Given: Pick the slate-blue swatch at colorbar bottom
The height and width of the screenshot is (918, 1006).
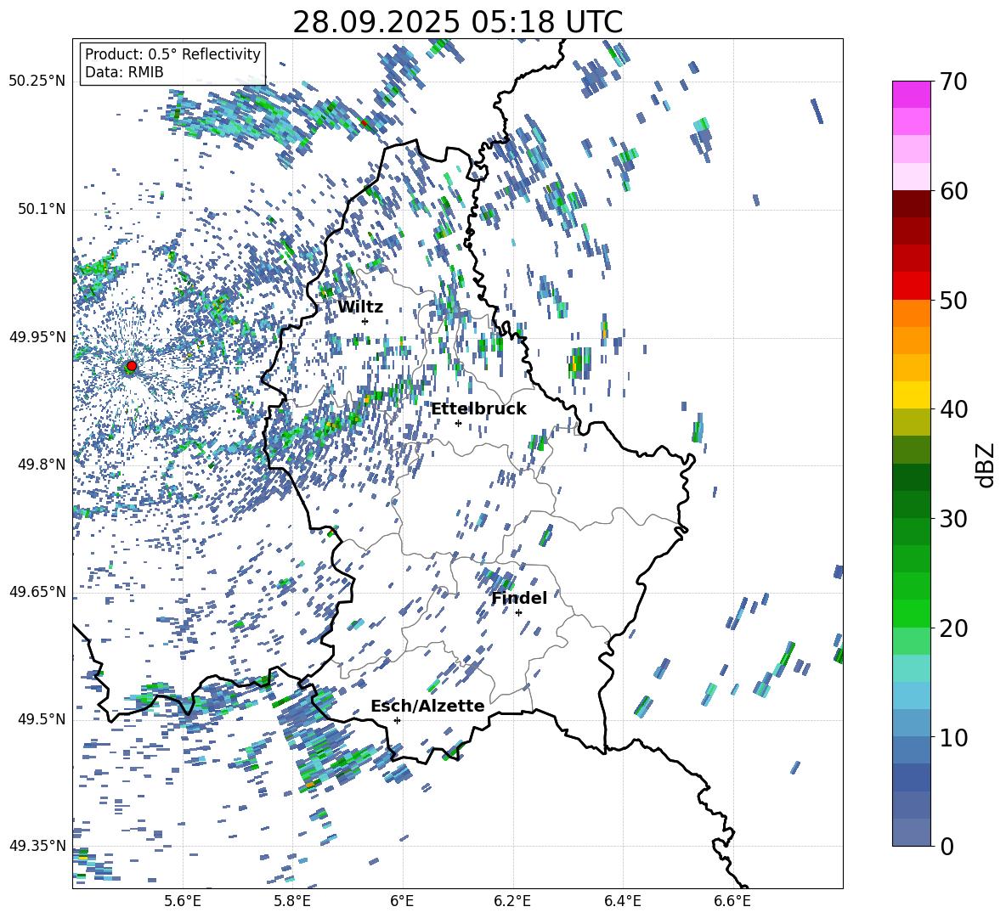Looking at the screenshot, I should [x=911, y=831].
